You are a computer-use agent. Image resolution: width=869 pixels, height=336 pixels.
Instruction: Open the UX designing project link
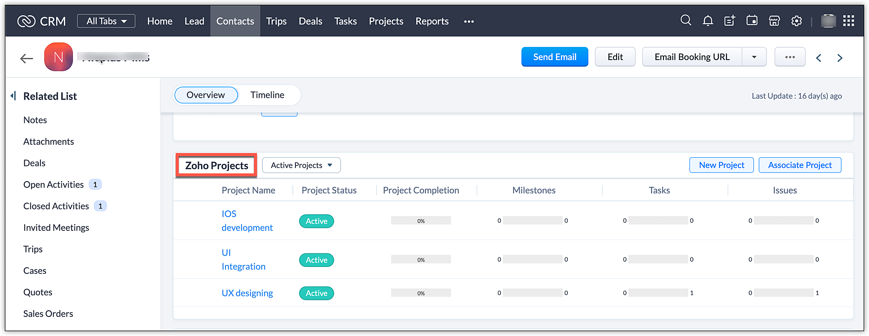247,293
